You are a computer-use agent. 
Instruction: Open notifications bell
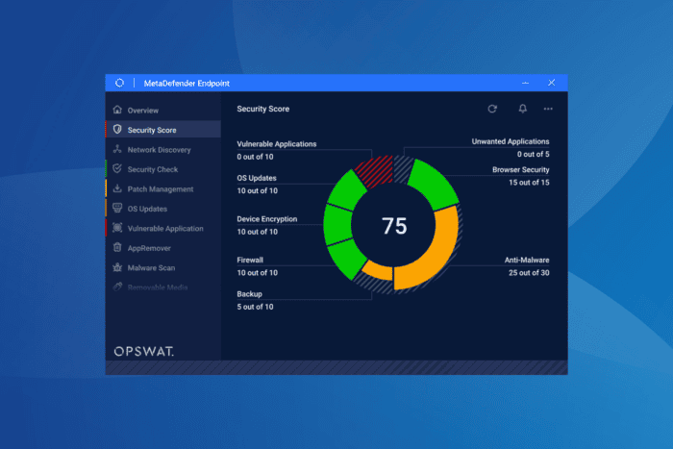click(x=522, y=109)
